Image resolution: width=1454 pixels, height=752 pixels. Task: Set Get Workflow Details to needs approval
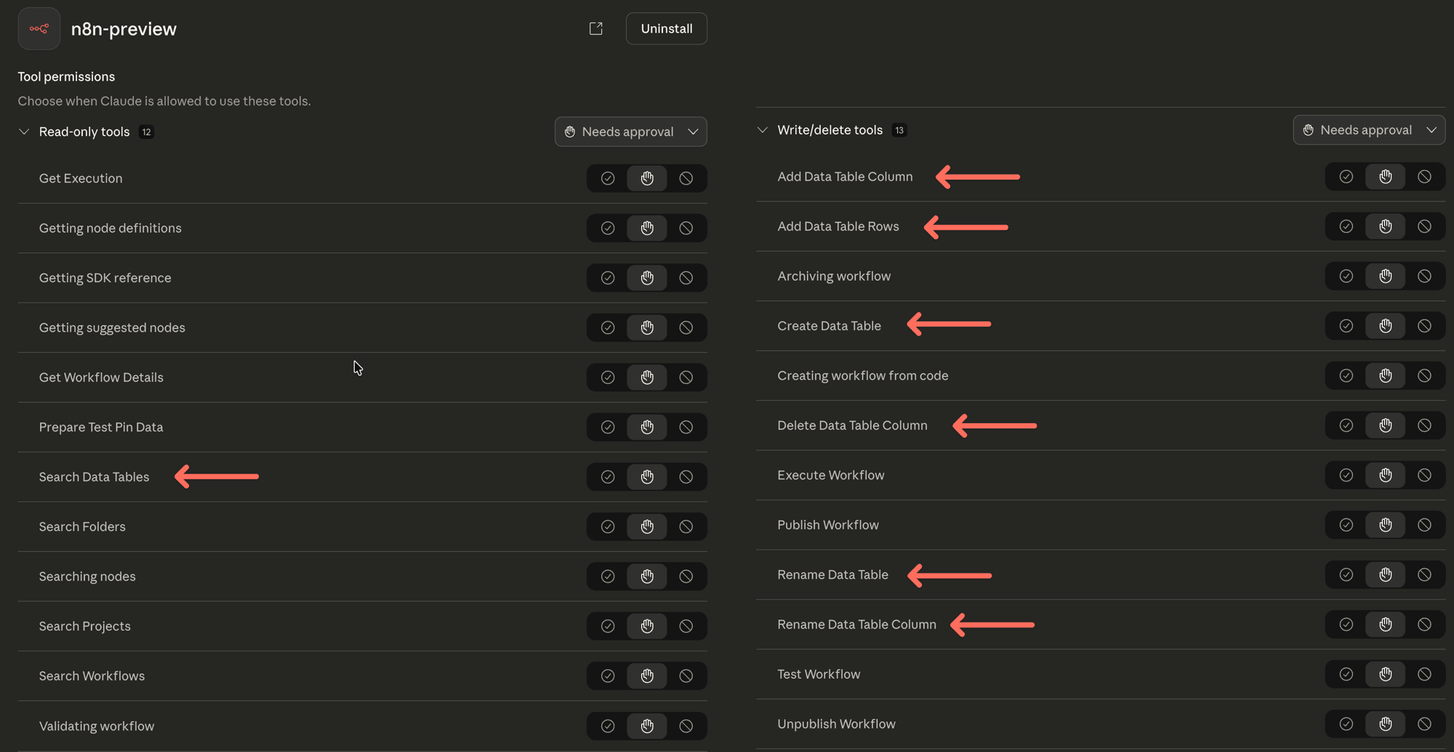coord(647,377)
